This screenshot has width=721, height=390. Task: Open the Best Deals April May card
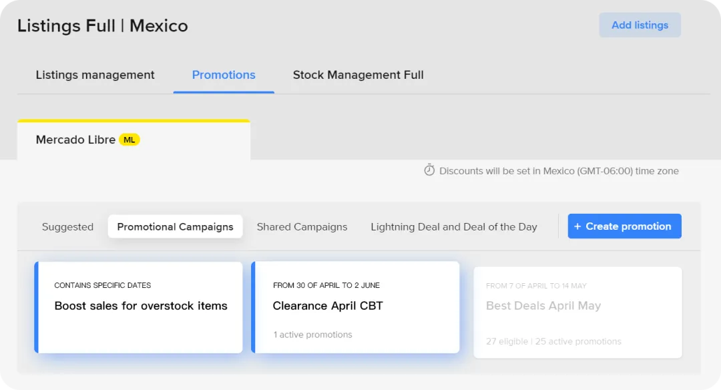(x=578, y=313)
